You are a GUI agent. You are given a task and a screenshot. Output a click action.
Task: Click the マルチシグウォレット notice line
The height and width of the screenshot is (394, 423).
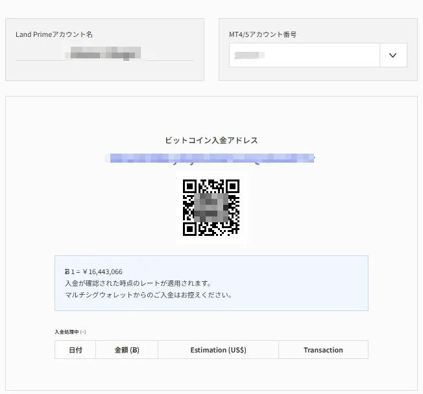point(149,295)
